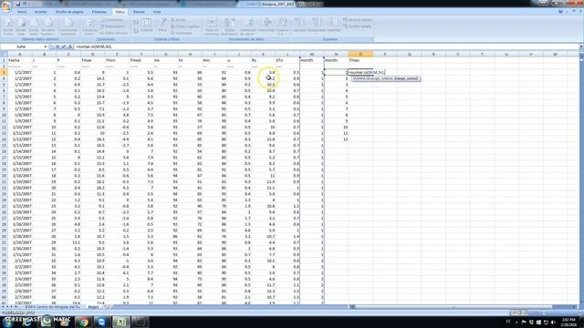Click the fx insert function button
Viewport: 584px width, 328px height.
pyautogui.click(x=69, y=46)
